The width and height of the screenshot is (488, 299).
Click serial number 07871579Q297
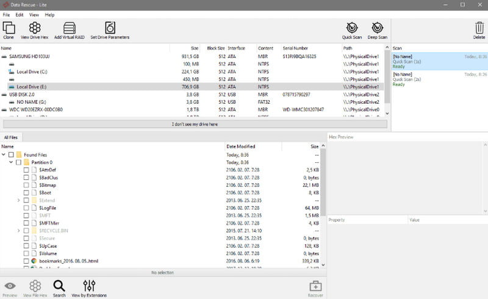tap(296, 95)
